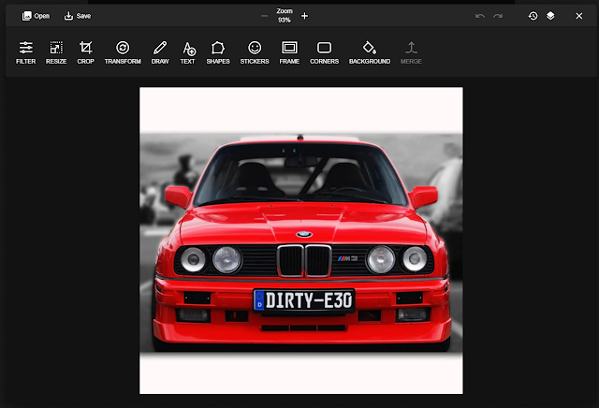Open the edit history panel
Screen dimensions: 599x408
pyautogui.click(x=533, y=16)
